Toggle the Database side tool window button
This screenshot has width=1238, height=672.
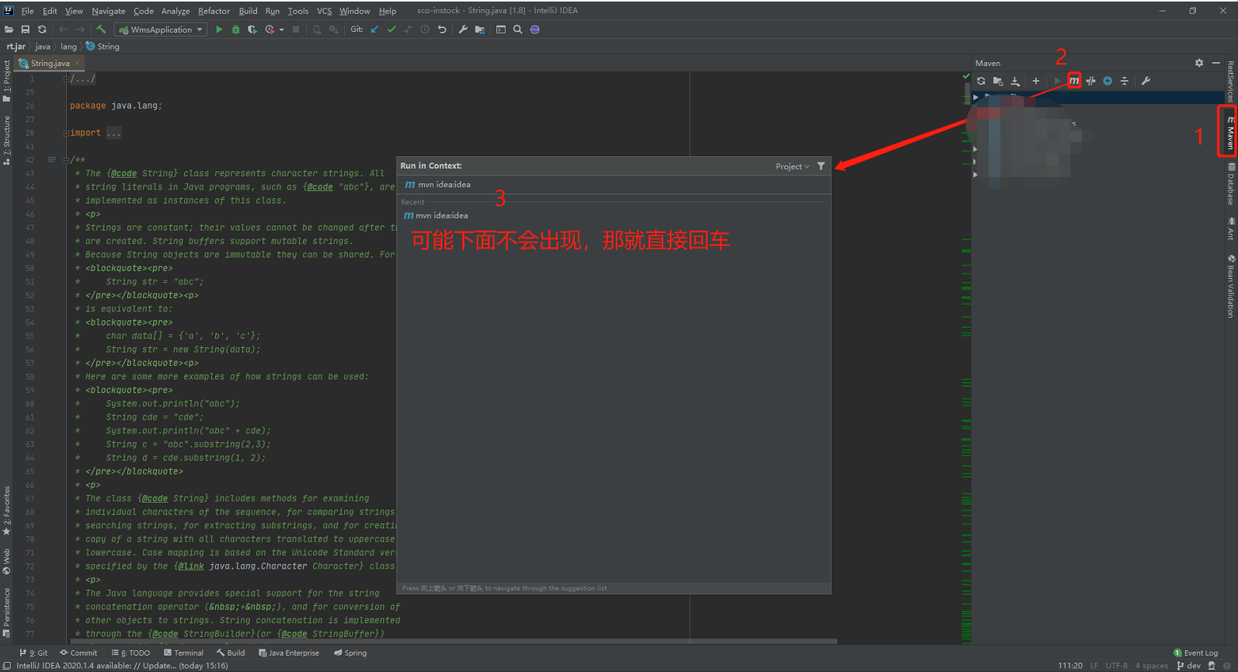(1231, 184)
